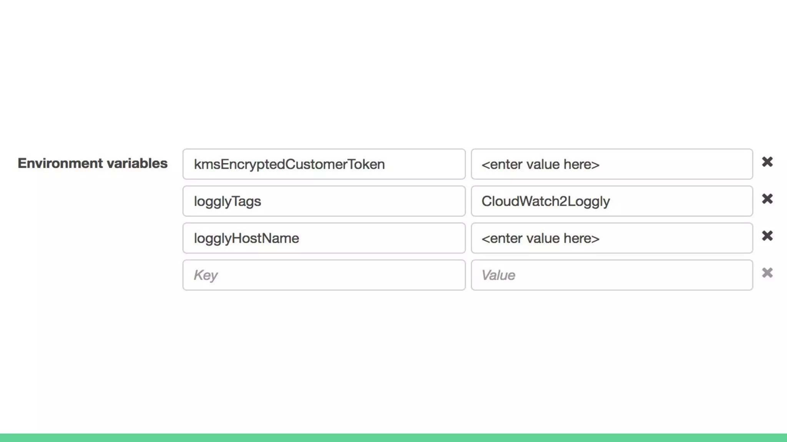This screenshot has height=442, width=787.
Task: Click the Environment variables label
Action: tap(93, 163)
